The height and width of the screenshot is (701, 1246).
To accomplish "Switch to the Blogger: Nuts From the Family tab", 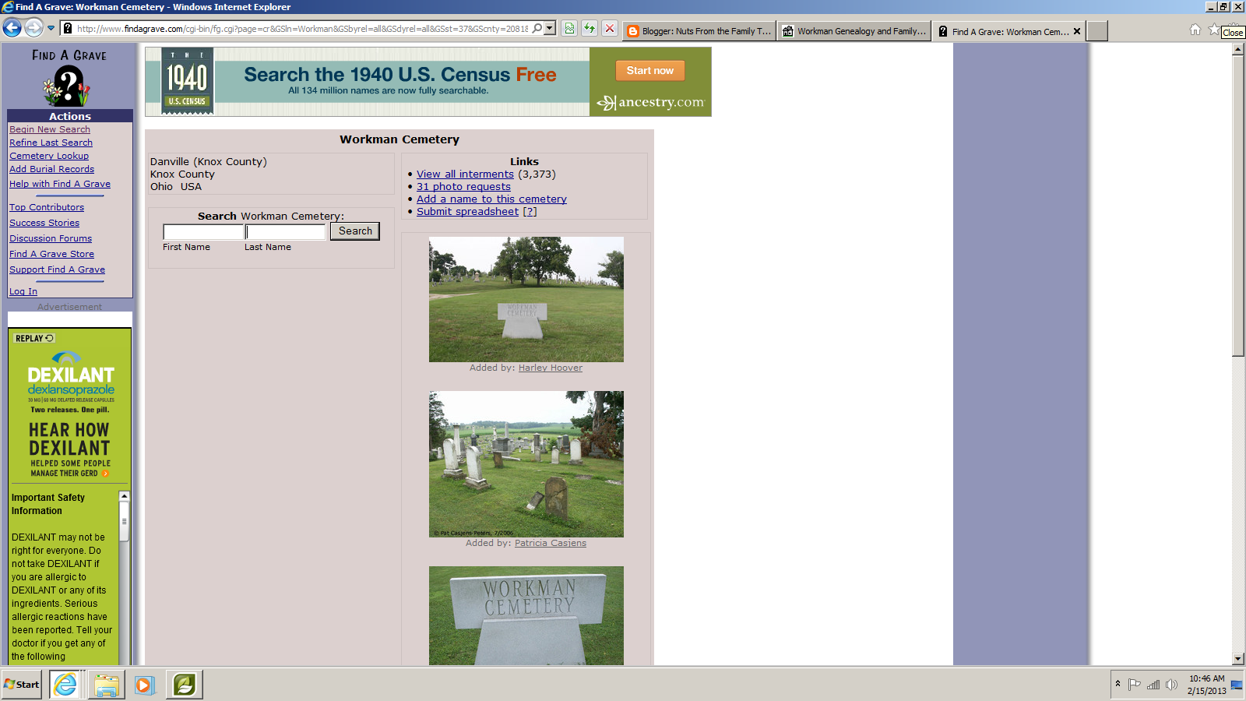I will [x=697, y=31].
